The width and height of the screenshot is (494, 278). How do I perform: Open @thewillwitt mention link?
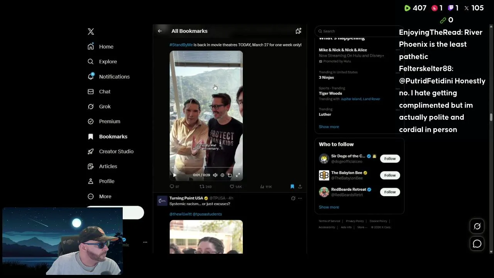pyautogui.click(x=180, y=214)
